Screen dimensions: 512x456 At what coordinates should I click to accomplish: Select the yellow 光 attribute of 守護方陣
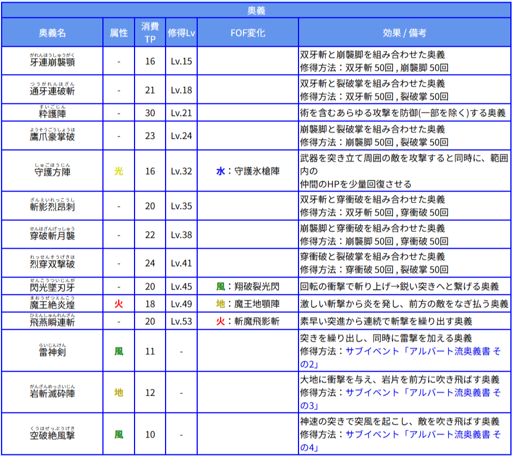click(x=119, y=171)
